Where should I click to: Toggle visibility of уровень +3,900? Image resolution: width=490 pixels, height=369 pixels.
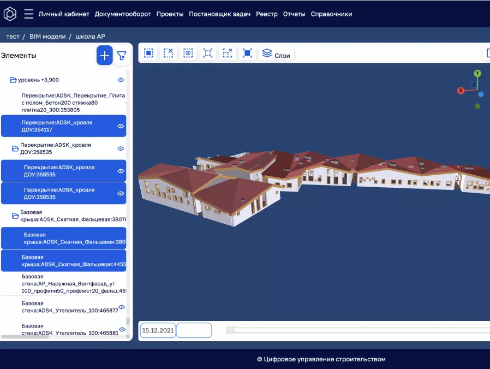point(121,80)
